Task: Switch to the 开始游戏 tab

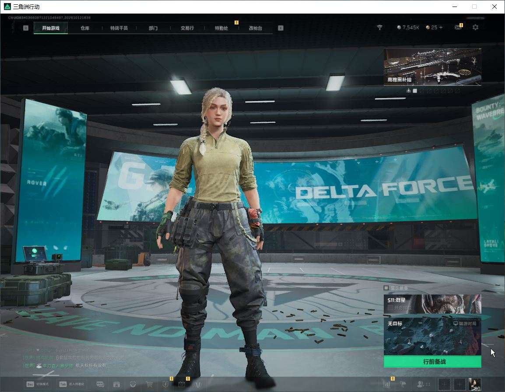Action: (x=51, y=28)
